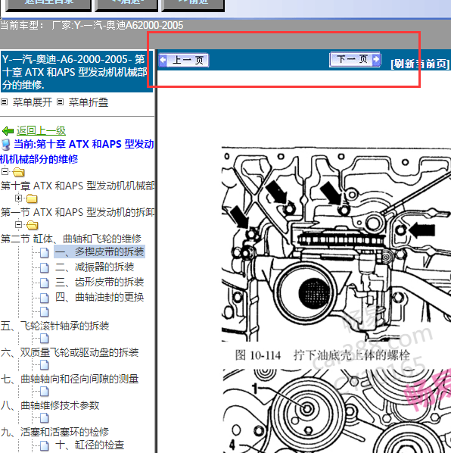
Task: Click the blue 第十章 ATX 和APS title banner
Action: (76, 72)
